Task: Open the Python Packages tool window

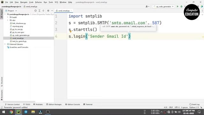Action: [54, 104]
